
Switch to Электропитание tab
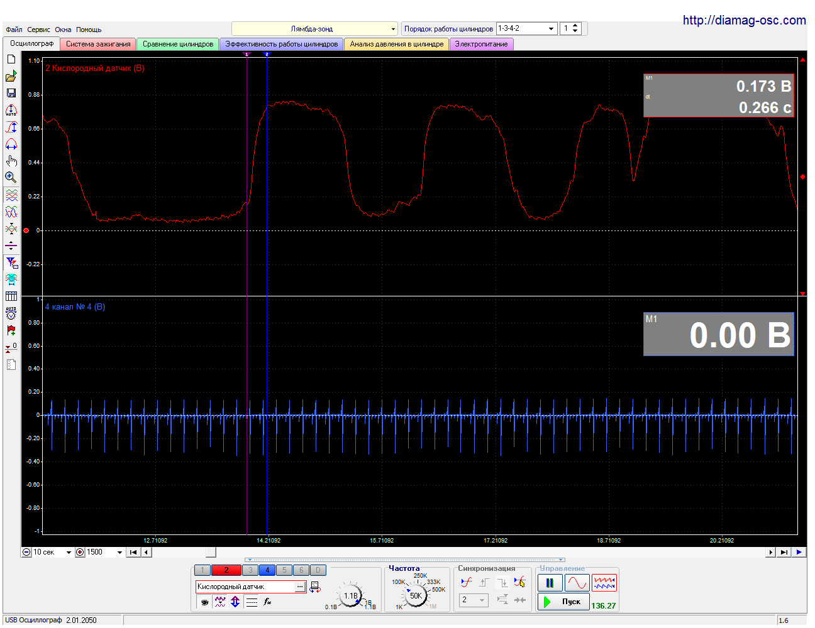(482, 44)
